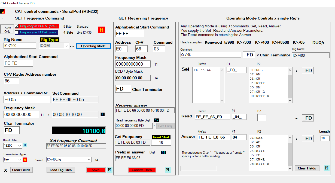Click the red Save button

pos(96,170)
